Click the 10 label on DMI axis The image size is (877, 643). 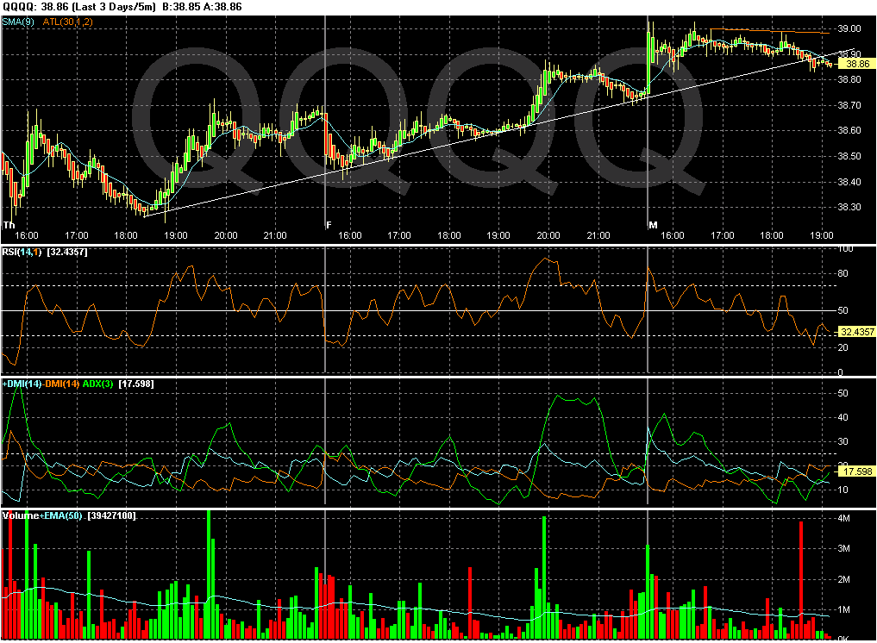click(x=843, y=490)
